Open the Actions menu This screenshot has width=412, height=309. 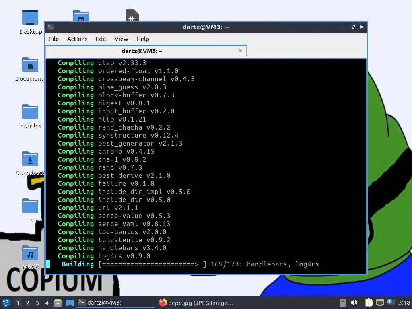(77, 39)
